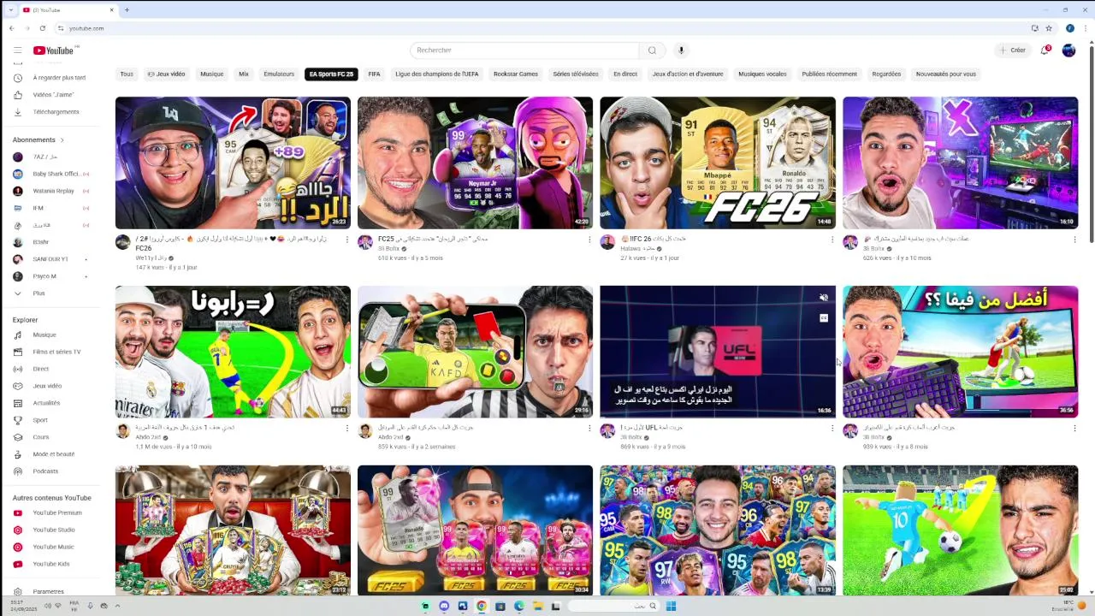Open the UFL video thumbnail
The image size is (1095, 616).
pos(718,352)
